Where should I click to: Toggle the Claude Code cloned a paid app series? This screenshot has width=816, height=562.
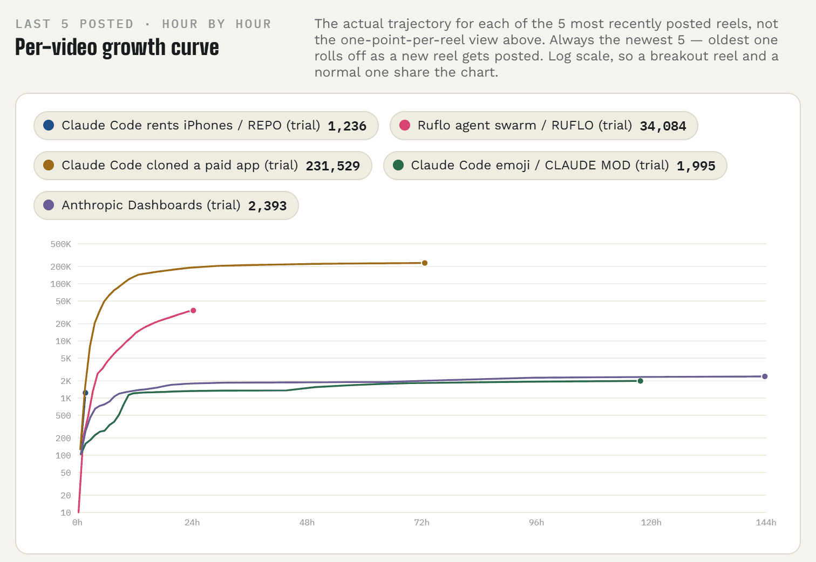(202, 166)
